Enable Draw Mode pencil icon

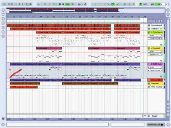click(x=85, y=4)
